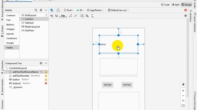Select the Google palette category
Screen dimensions: 197x110
[x=10, y=43]
